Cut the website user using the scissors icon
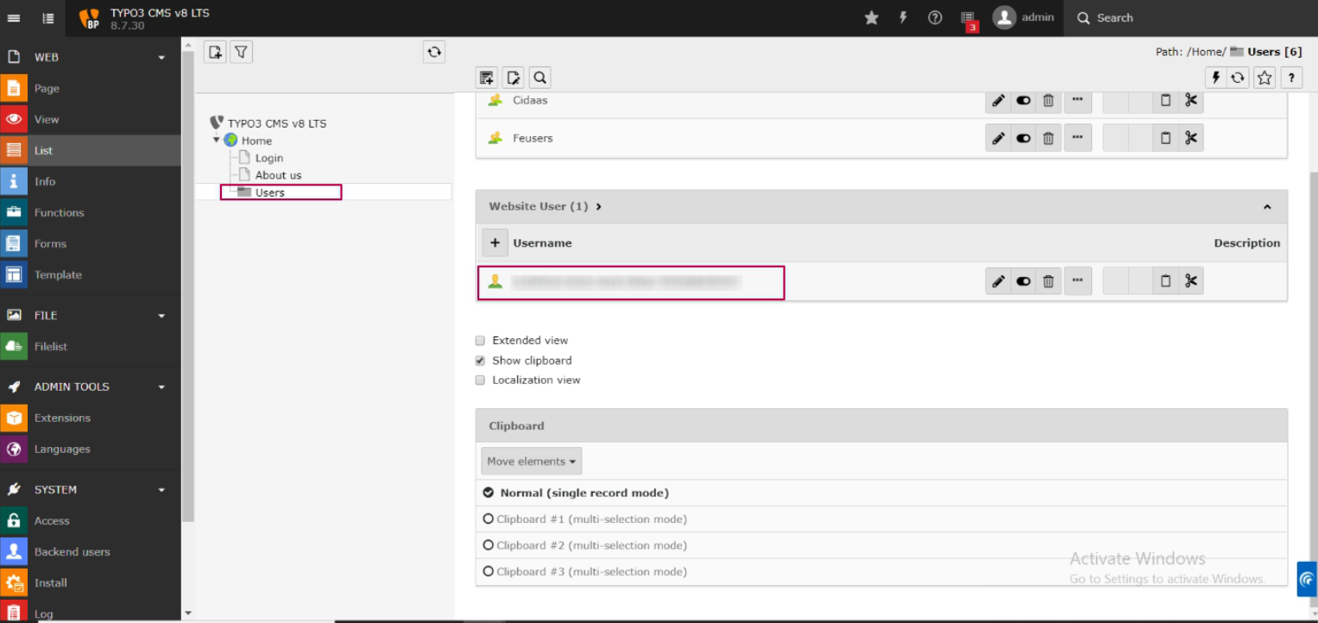 1189,280
